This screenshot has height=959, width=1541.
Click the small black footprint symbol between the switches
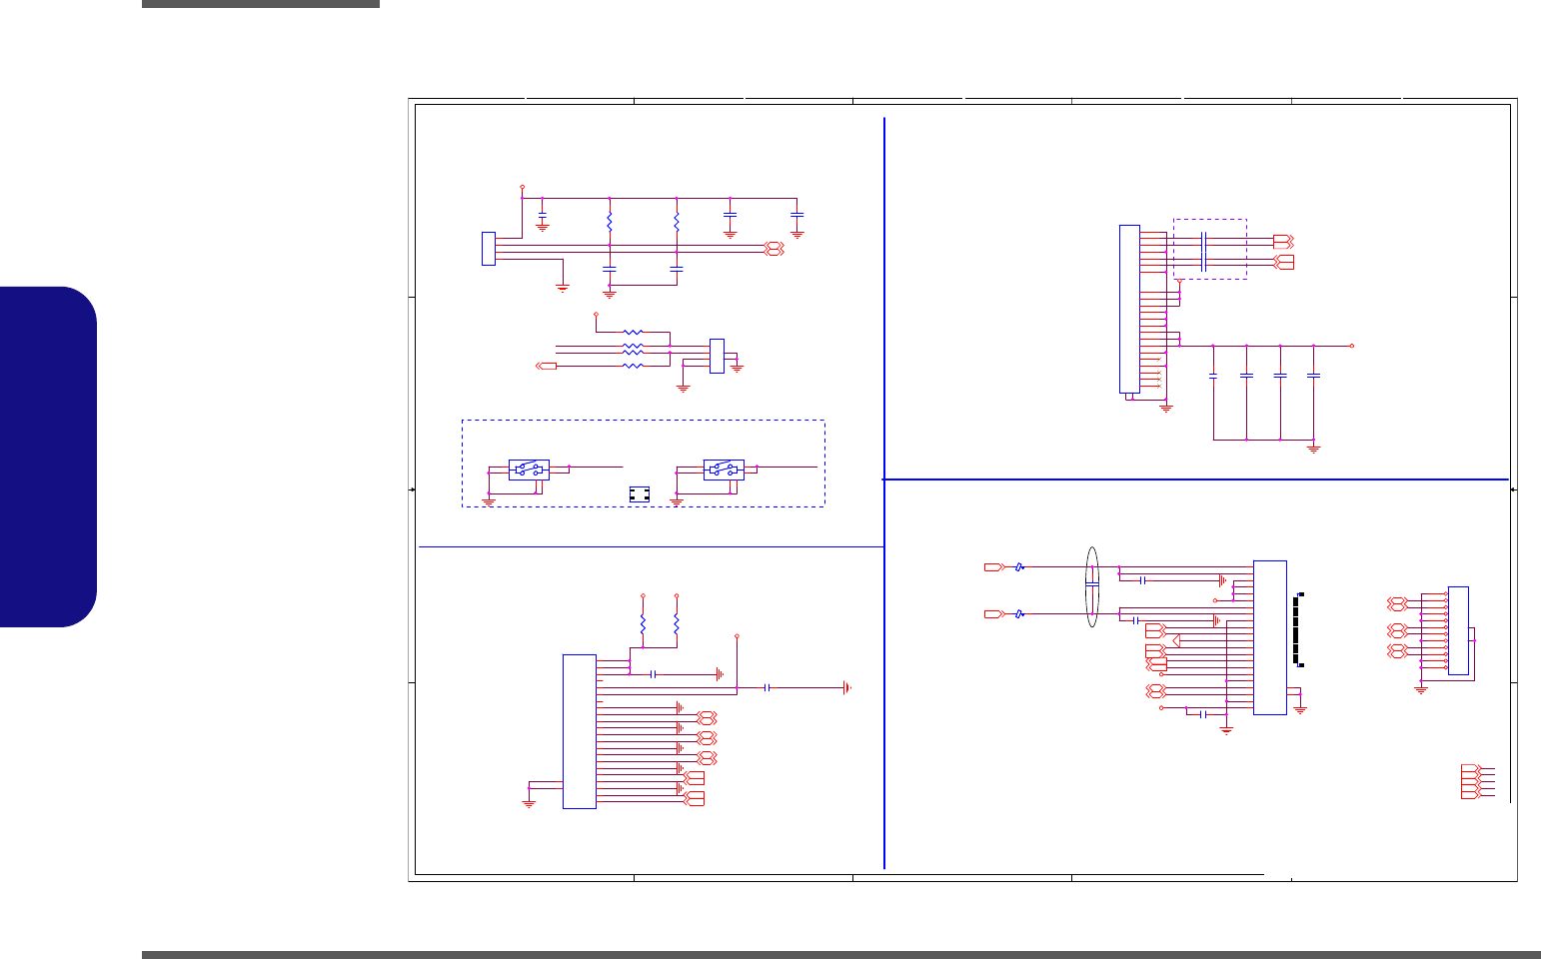(639, 494)
